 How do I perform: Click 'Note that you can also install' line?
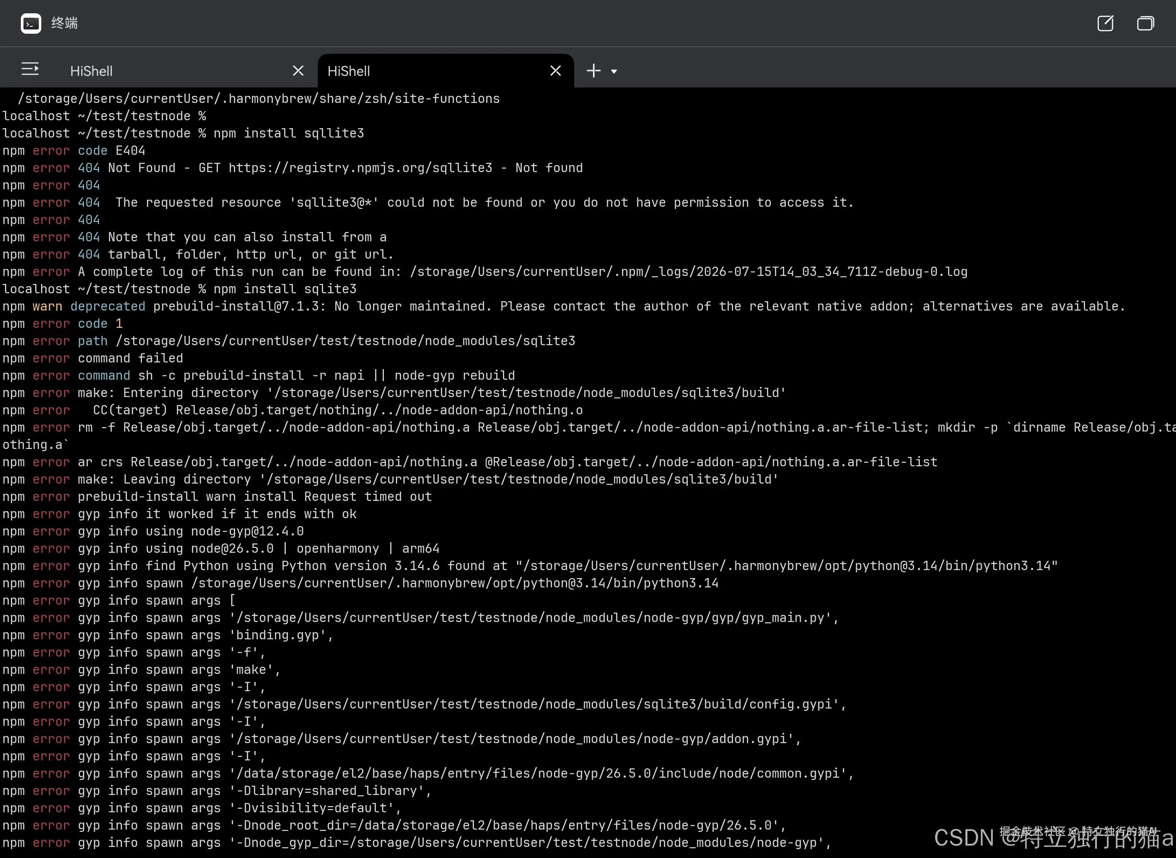point(194,237)
